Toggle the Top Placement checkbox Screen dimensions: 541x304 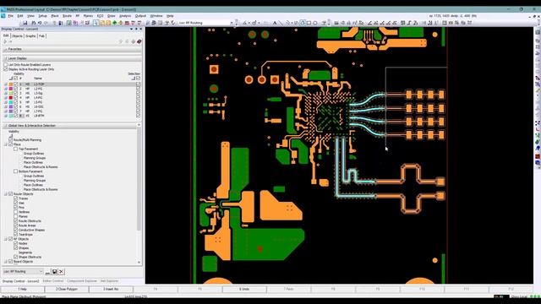(15, 149)
